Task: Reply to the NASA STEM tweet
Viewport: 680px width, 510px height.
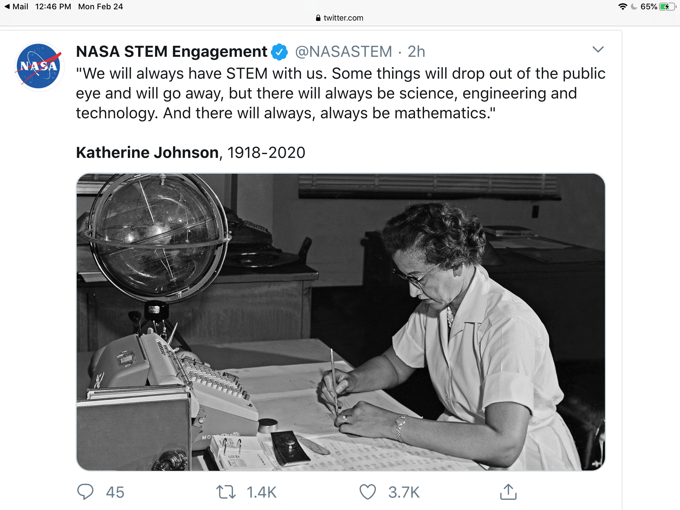Action: click(x=85, y=492)
